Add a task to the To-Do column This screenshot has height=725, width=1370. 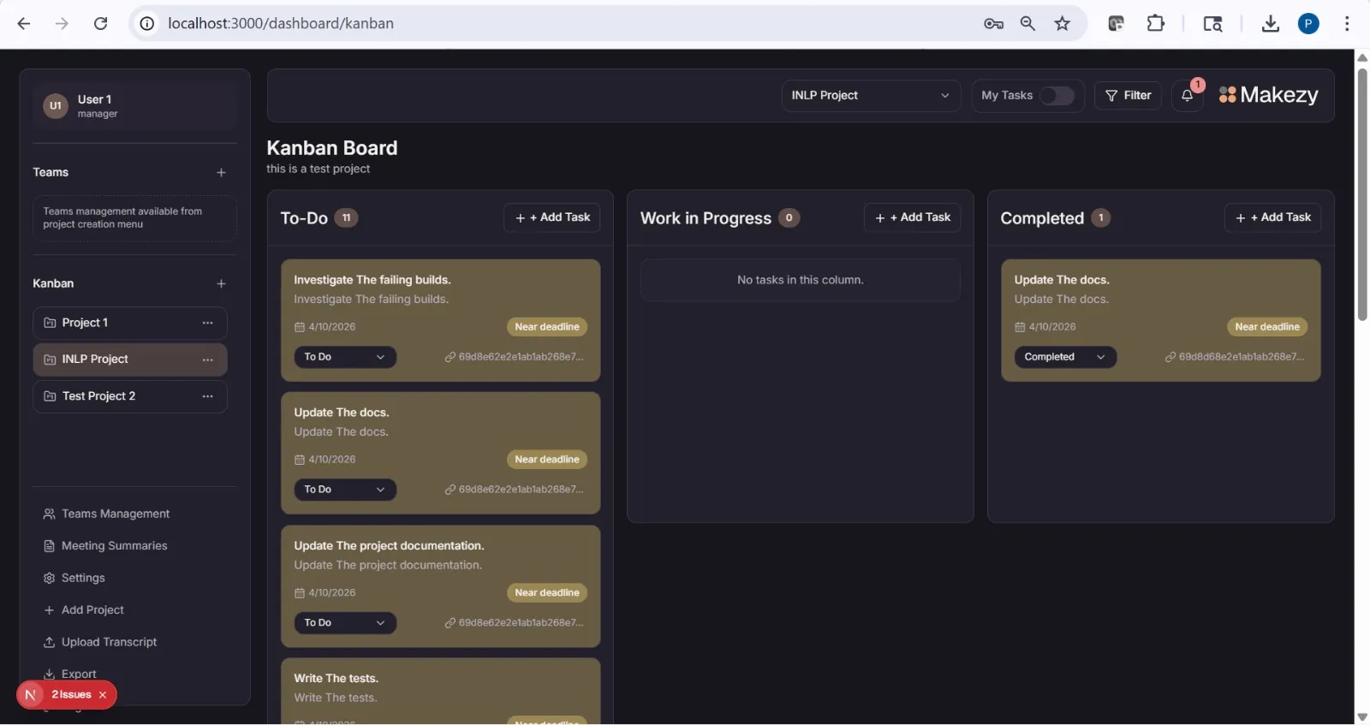coord(552,218)
